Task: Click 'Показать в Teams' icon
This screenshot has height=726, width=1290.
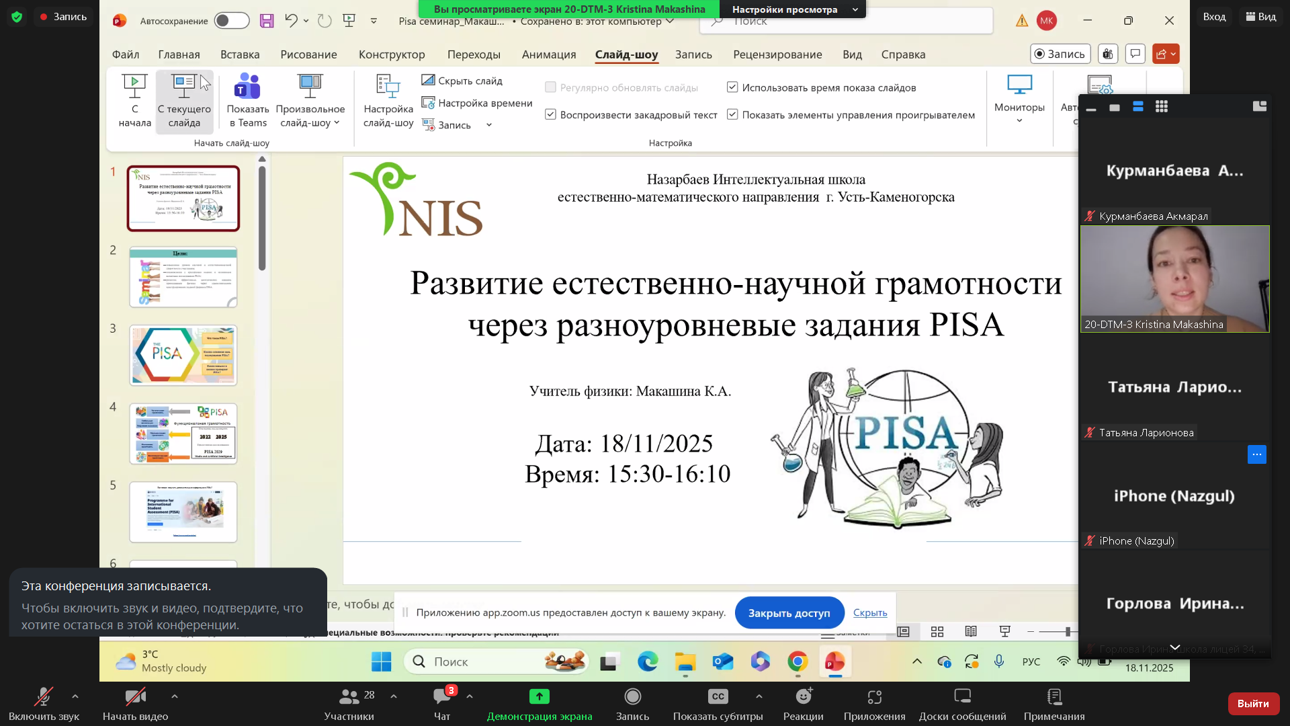Action: [x=247, y=101]
